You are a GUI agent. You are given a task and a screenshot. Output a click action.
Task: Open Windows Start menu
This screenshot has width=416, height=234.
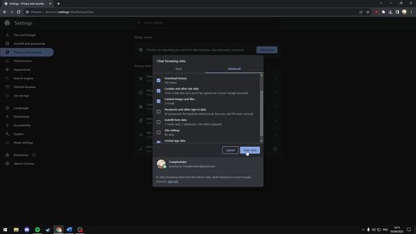click(x=5, y=229)
